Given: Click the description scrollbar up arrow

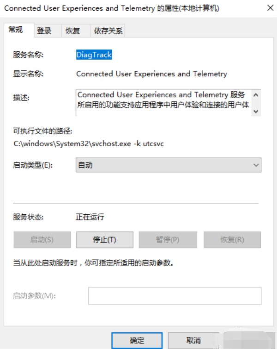Looking at the screenshot, I should [x=256, y=95].
